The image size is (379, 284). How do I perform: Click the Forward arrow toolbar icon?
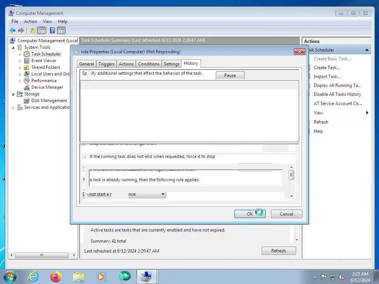(x=21, y=30)
